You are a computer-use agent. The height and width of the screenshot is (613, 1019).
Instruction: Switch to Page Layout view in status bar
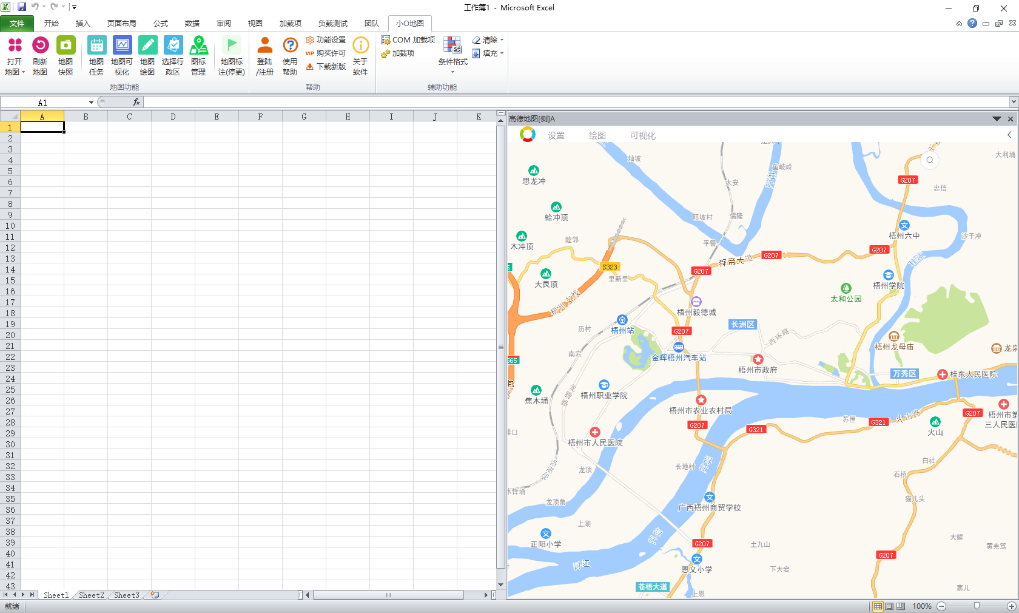point(889,606)
